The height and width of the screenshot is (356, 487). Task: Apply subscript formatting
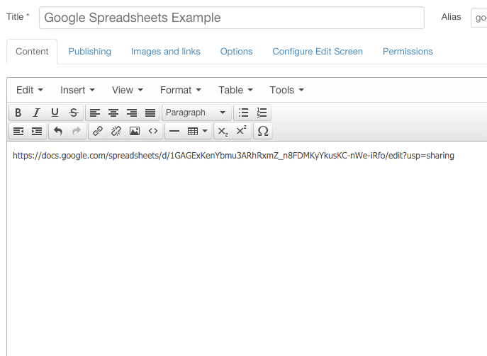click(x=223, y=131)
